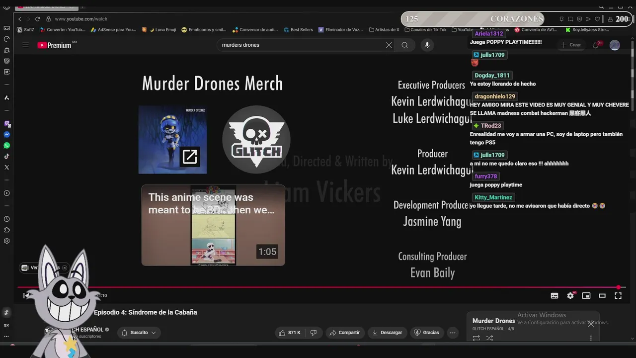Image resolution: width=636 pixels, height=358 pixels.
Task: Click the address bar URL
Action: pyautogui.click(x=81, y=19)
